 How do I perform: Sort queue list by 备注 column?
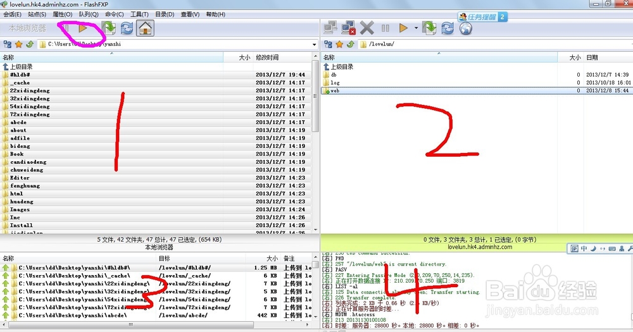(297, 258)
